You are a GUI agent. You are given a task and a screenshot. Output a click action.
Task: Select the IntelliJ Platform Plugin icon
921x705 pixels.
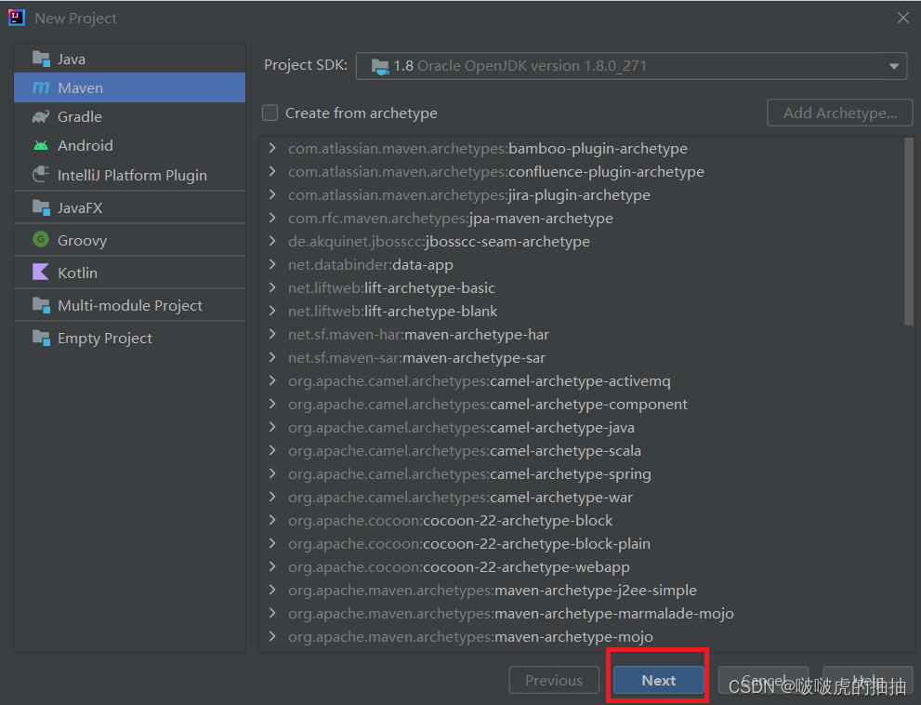point(41,175)
